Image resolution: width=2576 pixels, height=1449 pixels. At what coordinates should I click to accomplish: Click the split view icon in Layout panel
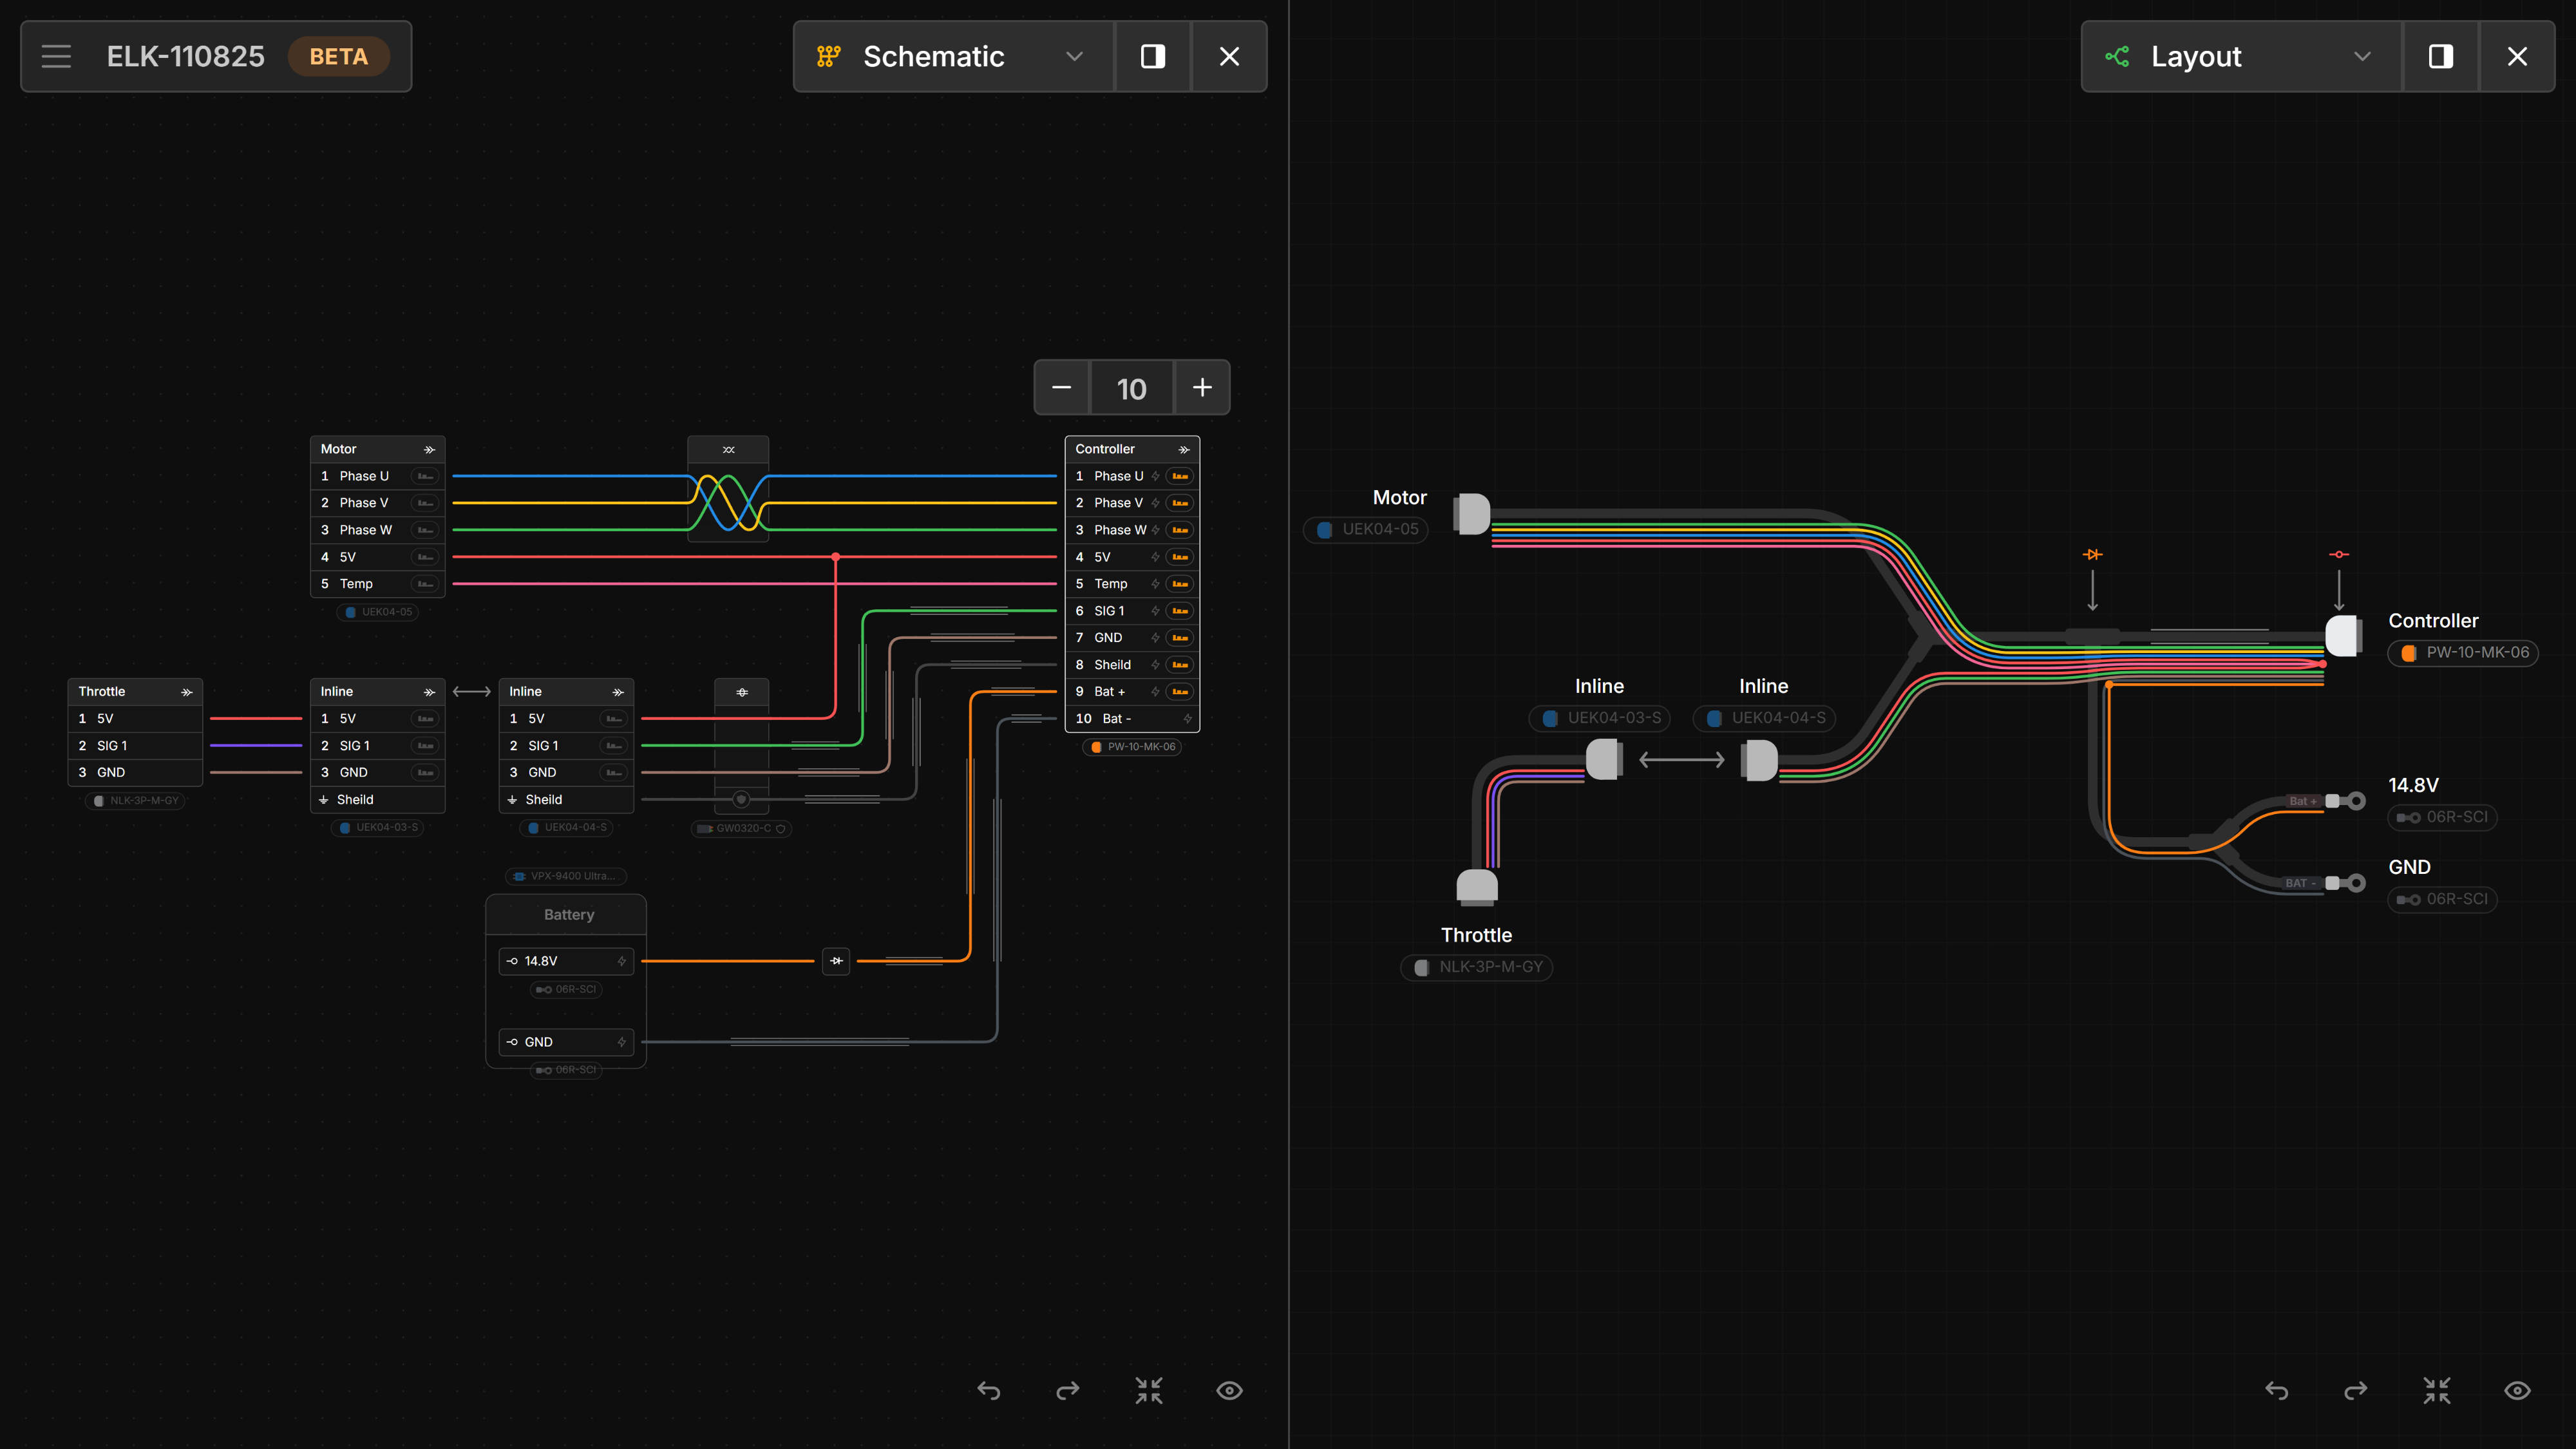click(2440, 56)
